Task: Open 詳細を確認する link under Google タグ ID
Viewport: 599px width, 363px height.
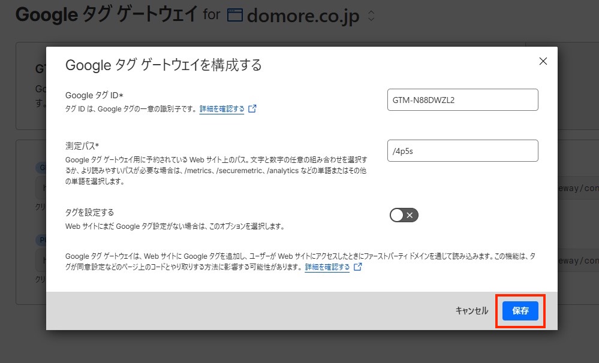Action: [222, 109]
